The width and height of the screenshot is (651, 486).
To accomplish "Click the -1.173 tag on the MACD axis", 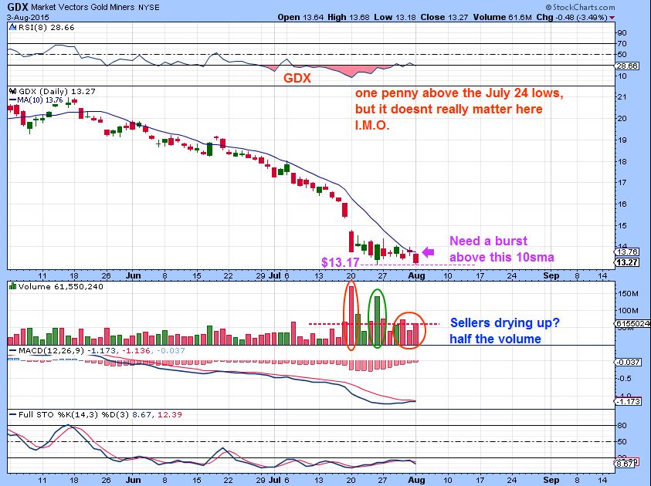I will (x=629, y=401).
